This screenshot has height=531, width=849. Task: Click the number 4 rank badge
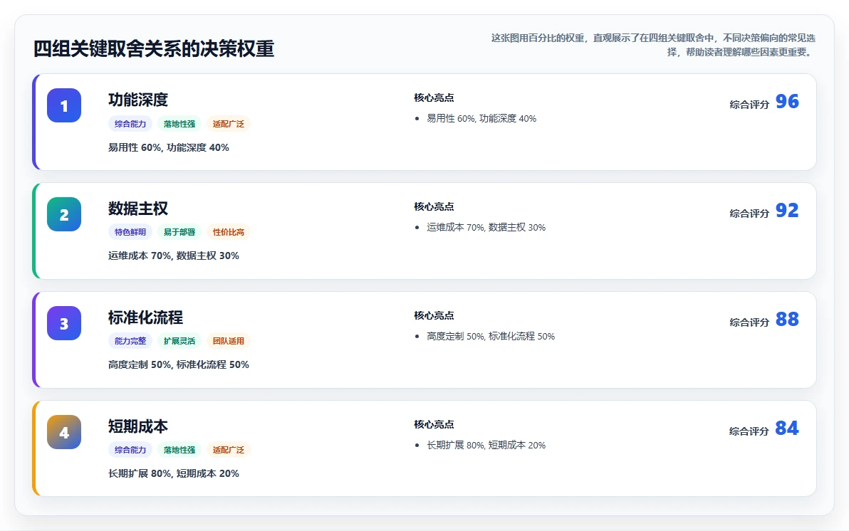[x=64, y=432]
